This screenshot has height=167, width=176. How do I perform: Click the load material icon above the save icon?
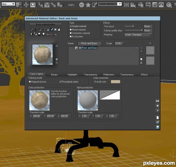pyautogui.click(x=158, y=122)
